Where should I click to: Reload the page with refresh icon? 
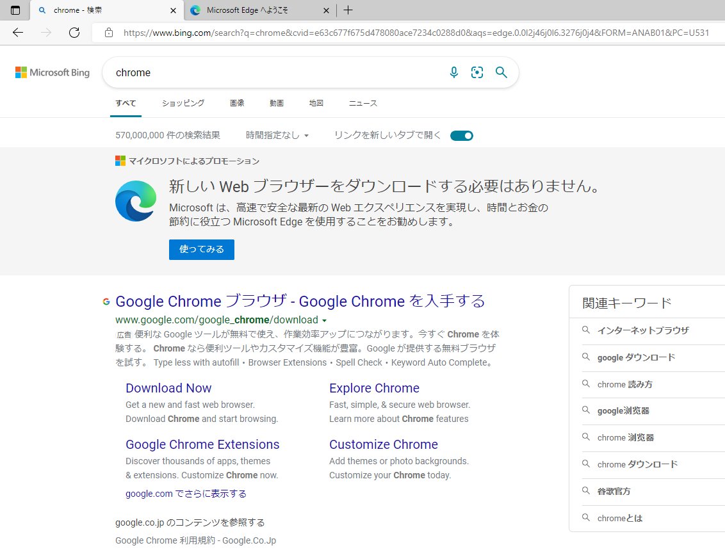pyautogui.click(x=74, y=33)
